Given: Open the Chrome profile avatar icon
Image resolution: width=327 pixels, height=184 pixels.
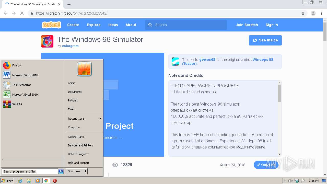Looking at the screenshot, I should (313, 13).
